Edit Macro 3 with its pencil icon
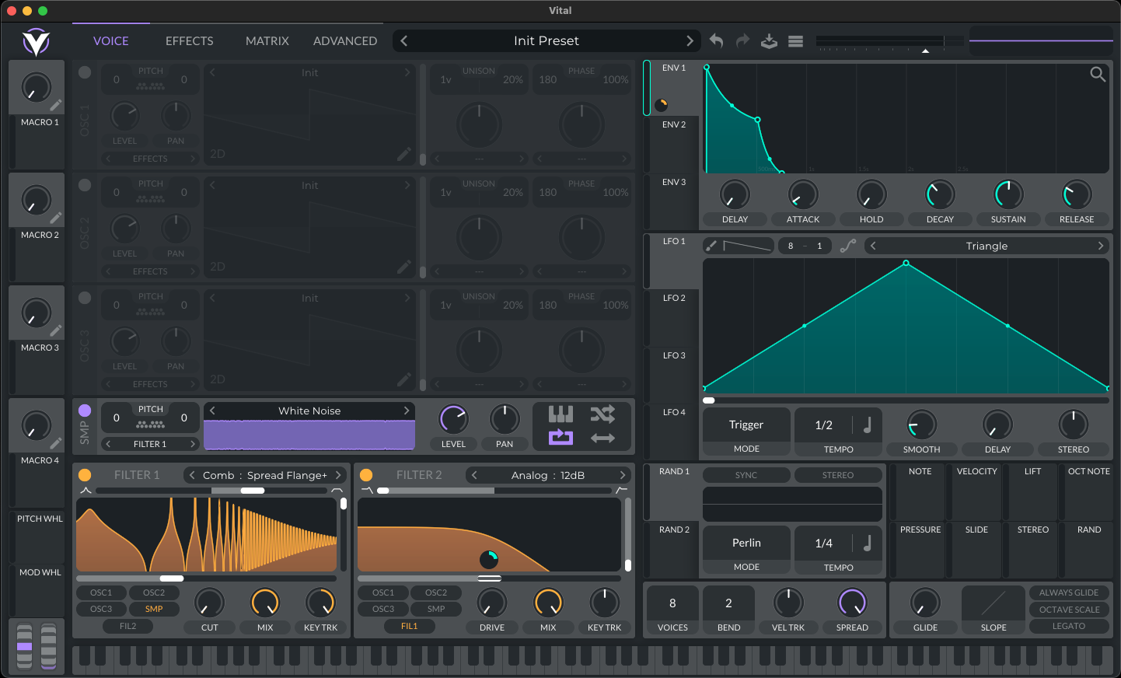The image size is (1121, 678). coord(56,330)
